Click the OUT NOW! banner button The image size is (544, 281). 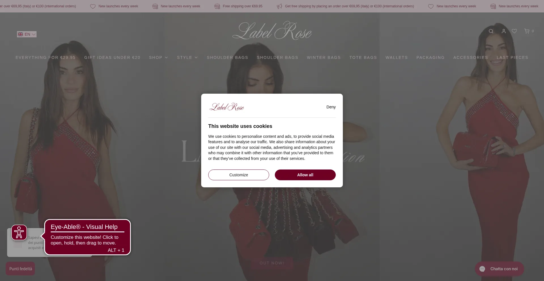(x=272, y=263)
